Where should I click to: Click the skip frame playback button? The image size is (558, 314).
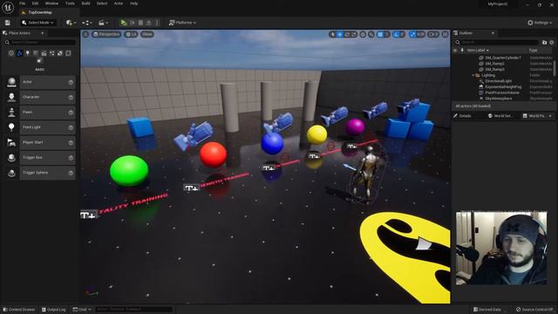133,23
